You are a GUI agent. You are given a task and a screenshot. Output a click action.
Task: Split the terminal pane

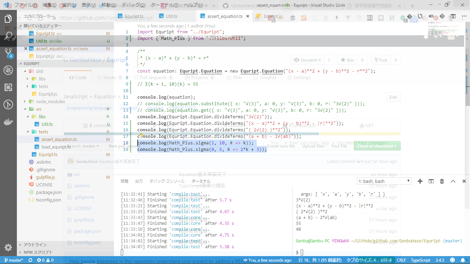[431, 181]
